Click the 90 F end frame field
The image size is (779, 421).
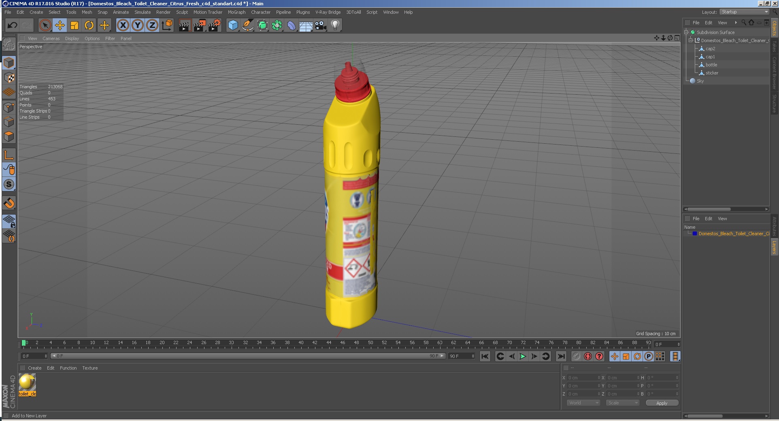[461, 356]
